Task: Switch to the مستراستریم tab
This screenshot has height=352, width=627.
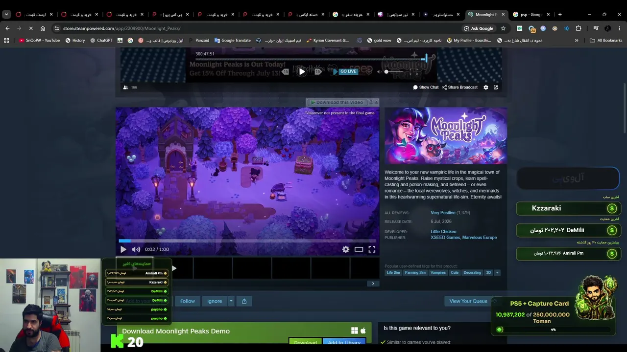Action: coord(443,14)
